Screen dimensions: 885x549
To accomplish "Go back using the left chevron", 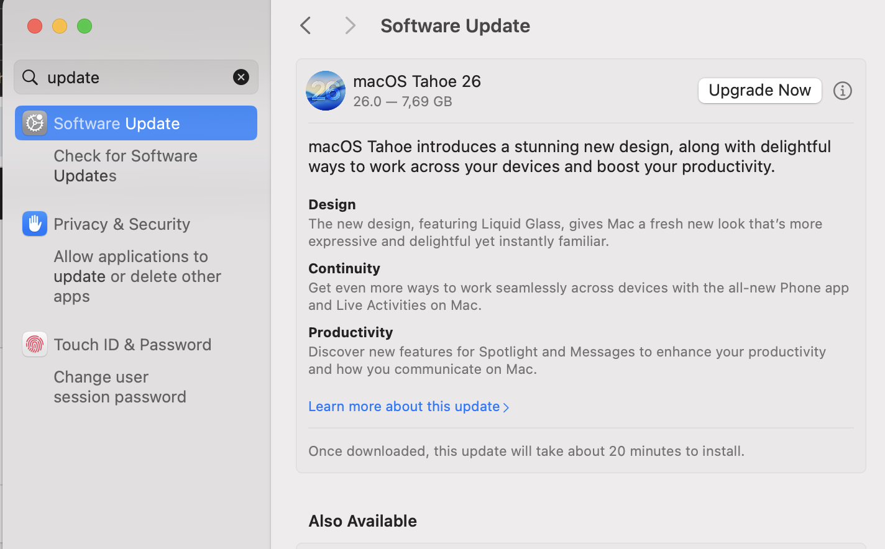I will (305, 25).
